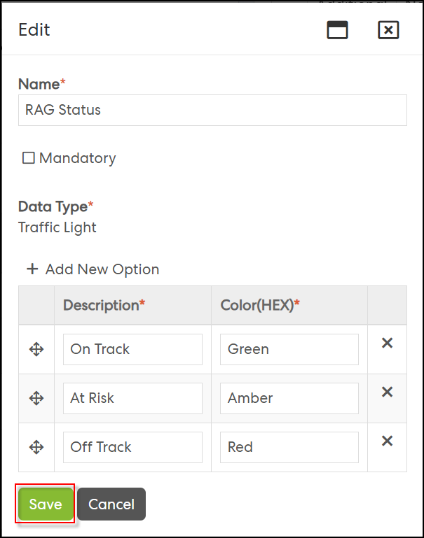
Task: Close the Edit dialog with X icon
Action: (388, 30)
